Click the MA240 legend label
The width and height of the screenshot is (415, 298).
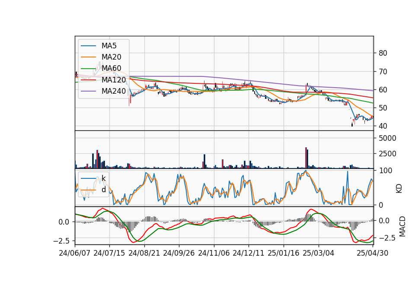(114, 91)
